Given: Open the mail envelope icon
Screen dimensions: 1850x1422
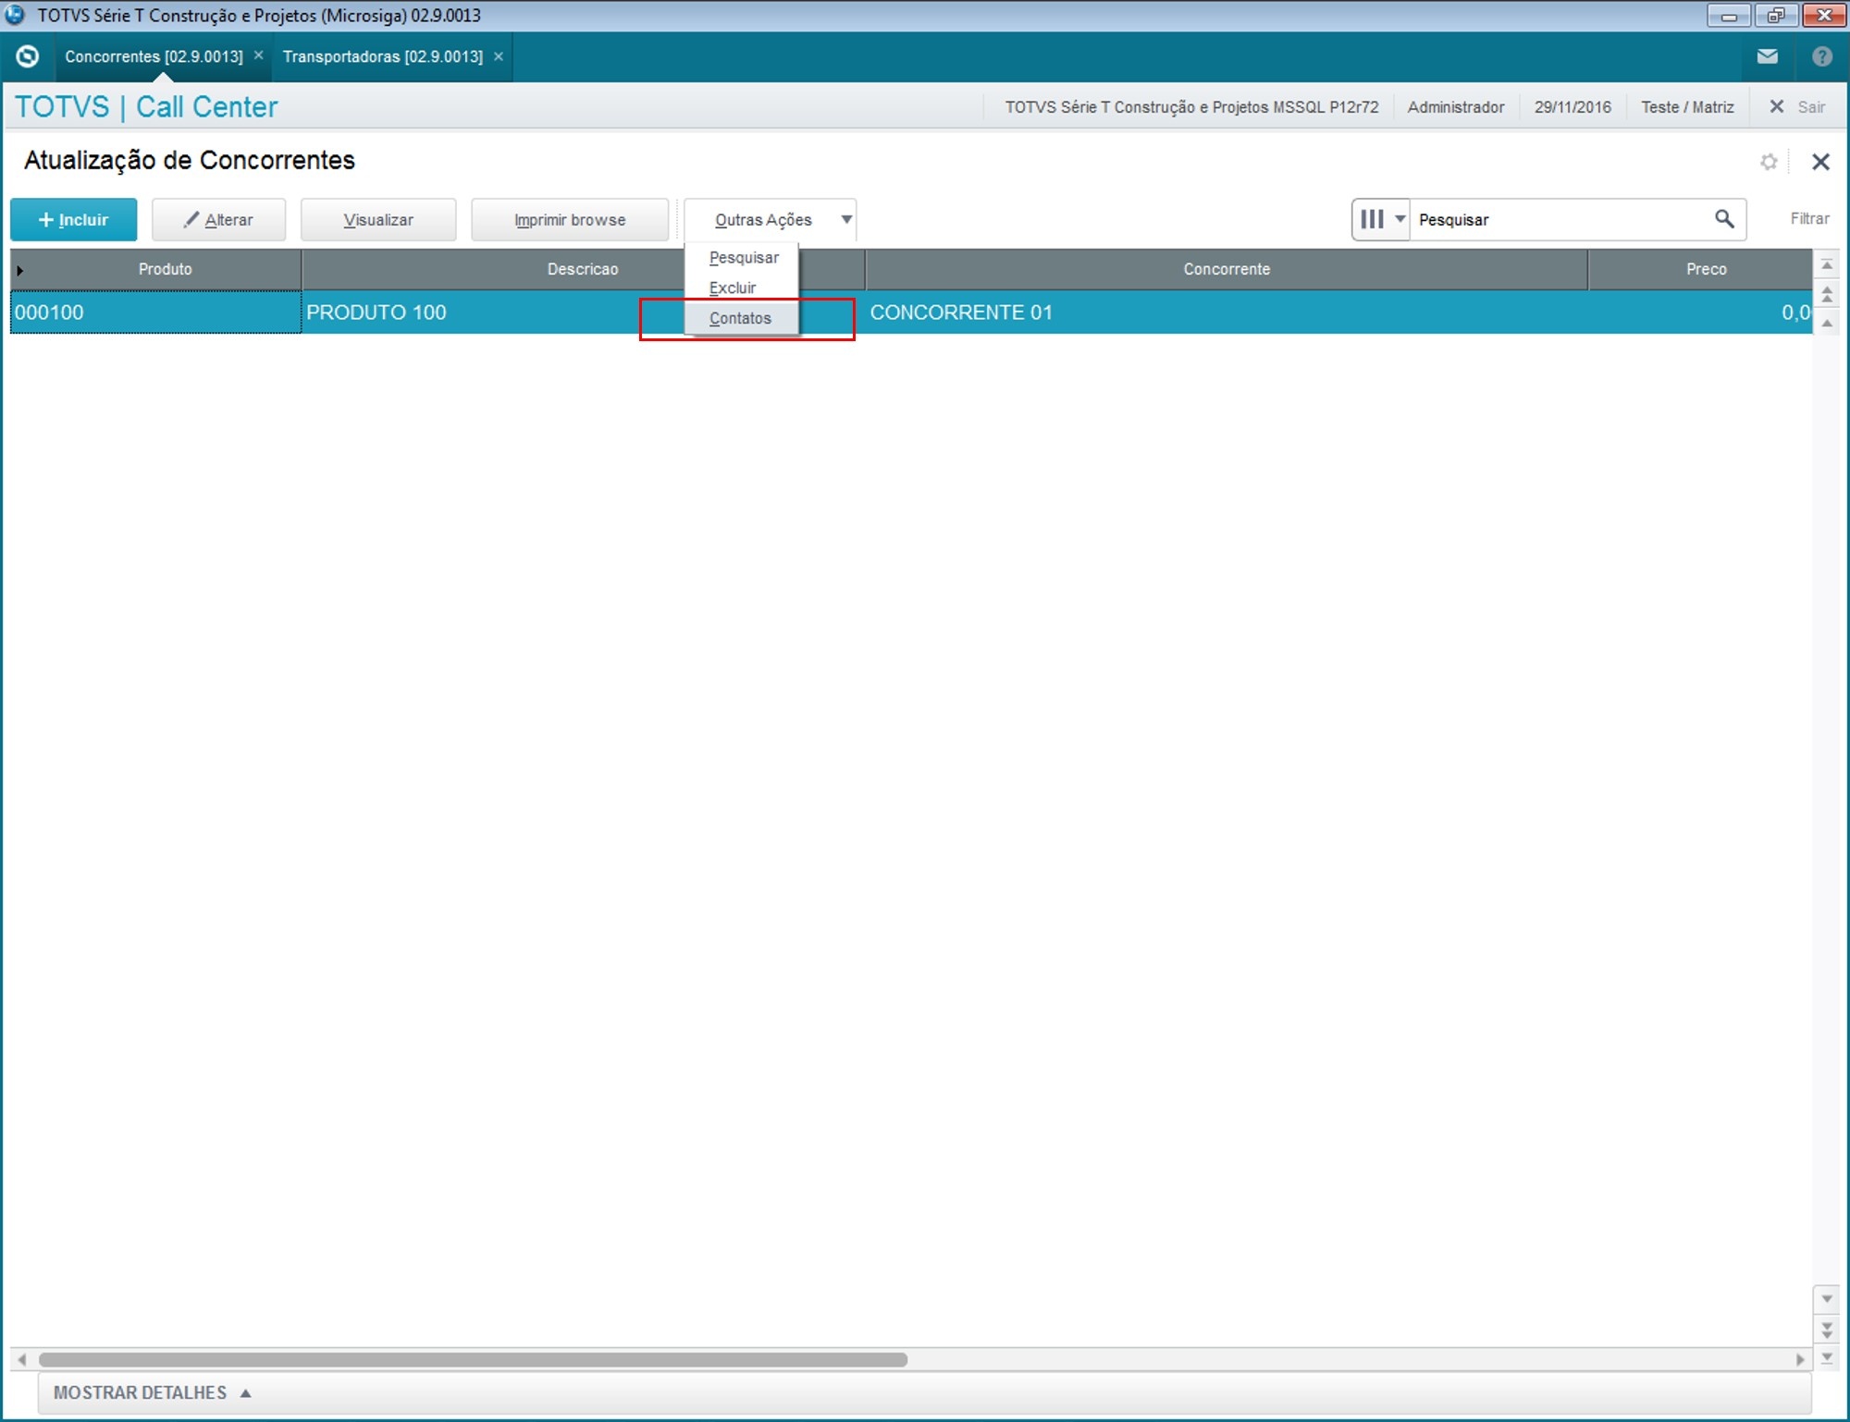Looking at the screenshot, I should tap(1767, 56).
